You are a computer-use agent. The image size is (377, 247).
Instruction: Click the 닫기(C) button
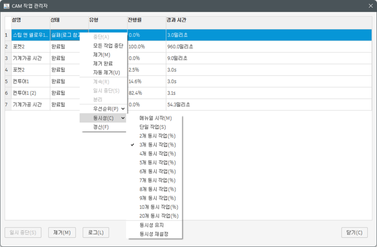pos(355,233)
